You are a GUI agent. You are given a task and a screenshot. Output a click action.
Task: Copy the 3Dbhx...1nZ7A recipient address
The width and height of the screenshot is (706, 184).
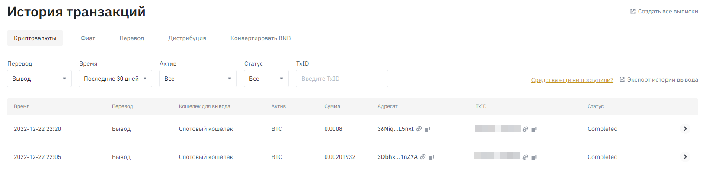pos(431,157)
